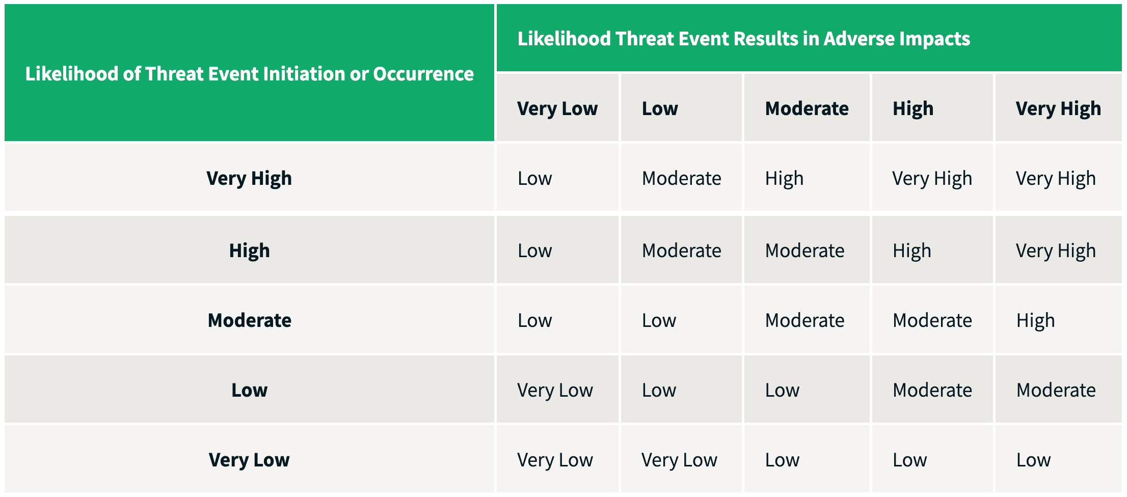Click the 'Very High' row label
This screenshot has width=1127, height=497.
[x=249, y=178]
